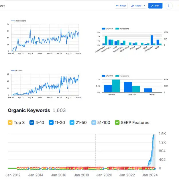Image resolution: width=179 pixels, height=179 pixels.
Task: Click URL CTR legend swatch in country chart
Action: click(x=103, y=29)
